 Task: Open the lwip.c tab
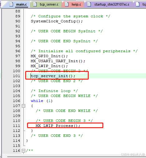tap(73, 4)
